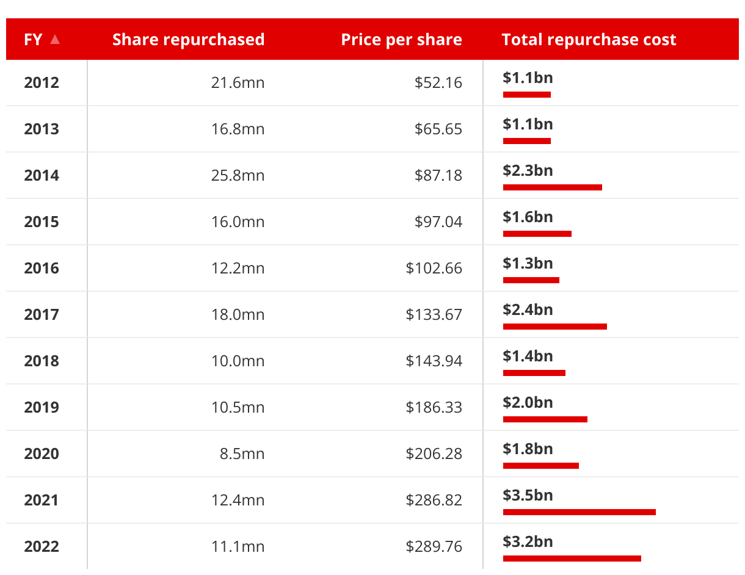The image size is (745, 575).
Task: Select the 2012 fiscal year row label
Action: (42, 82)
